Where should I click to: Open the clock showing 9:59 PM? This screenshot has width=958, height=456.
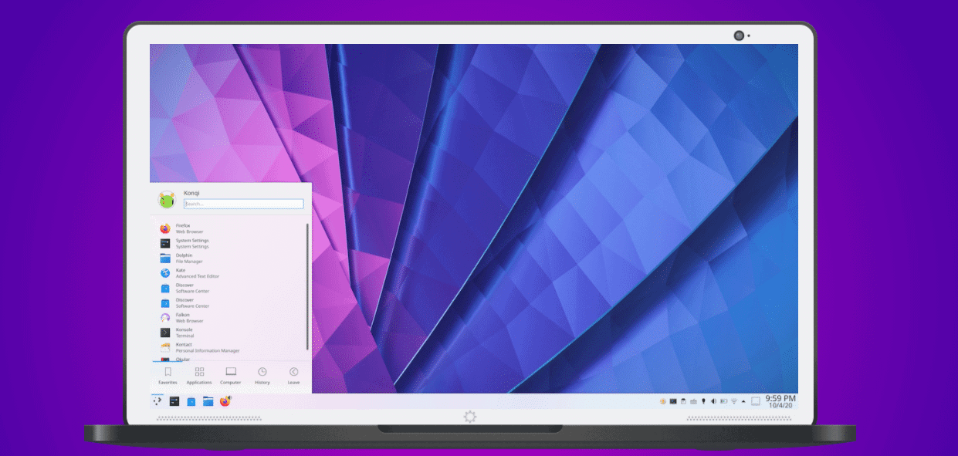tap(780, 401)
